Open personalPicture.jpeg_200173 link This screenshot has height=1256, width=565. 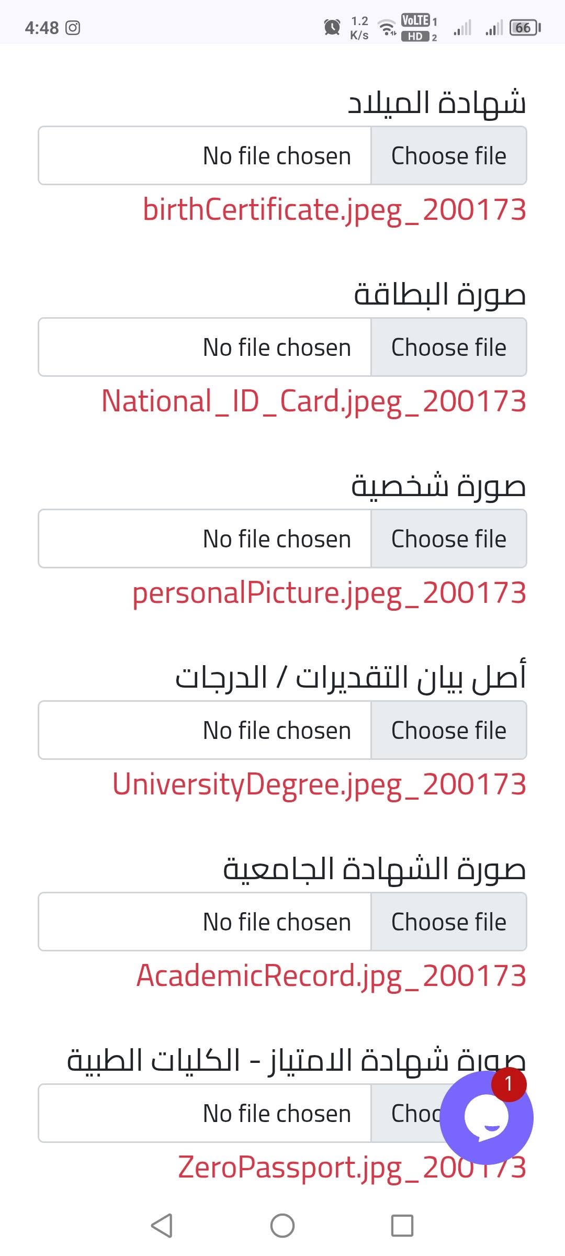point(329,593)
